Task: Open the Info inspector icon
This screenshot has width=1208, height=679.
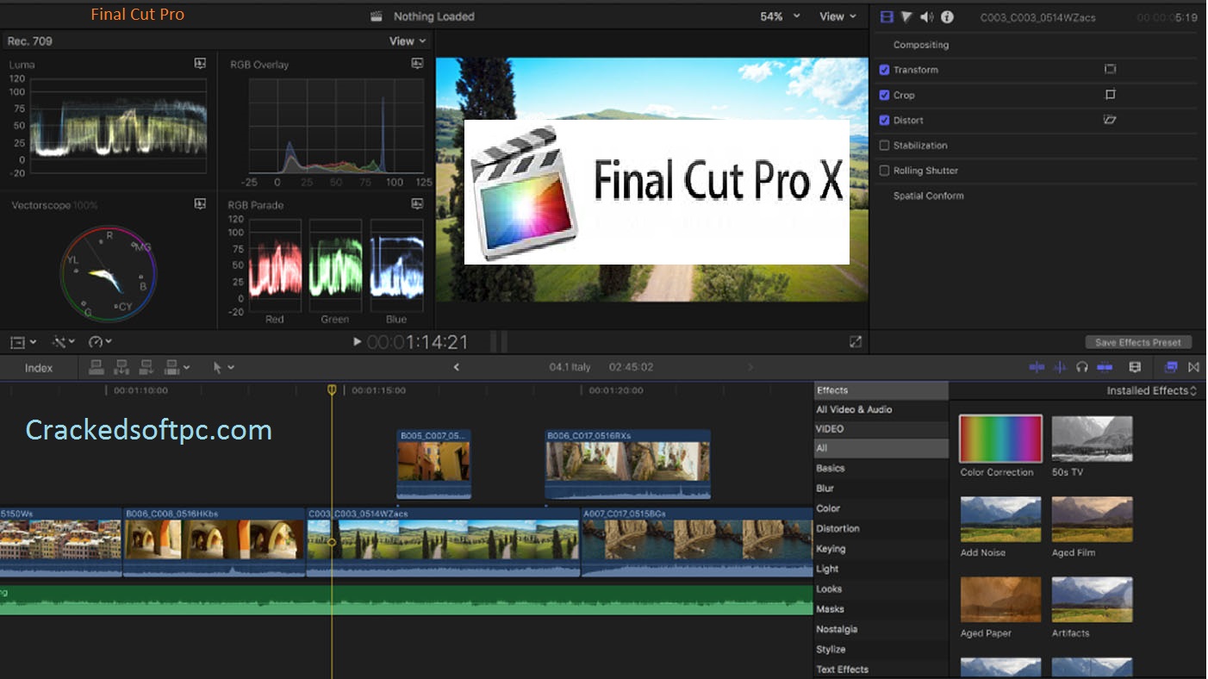Action: [x=947, y=17]
